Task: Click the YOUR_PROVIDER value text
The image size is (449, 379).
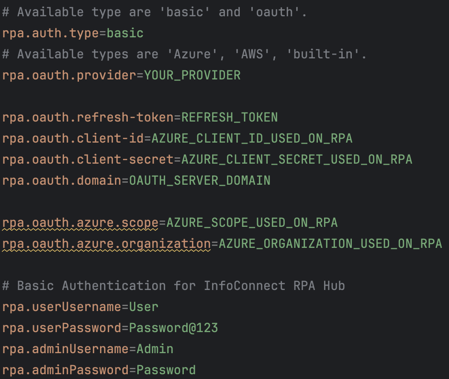Action: (x=192, y=76)
